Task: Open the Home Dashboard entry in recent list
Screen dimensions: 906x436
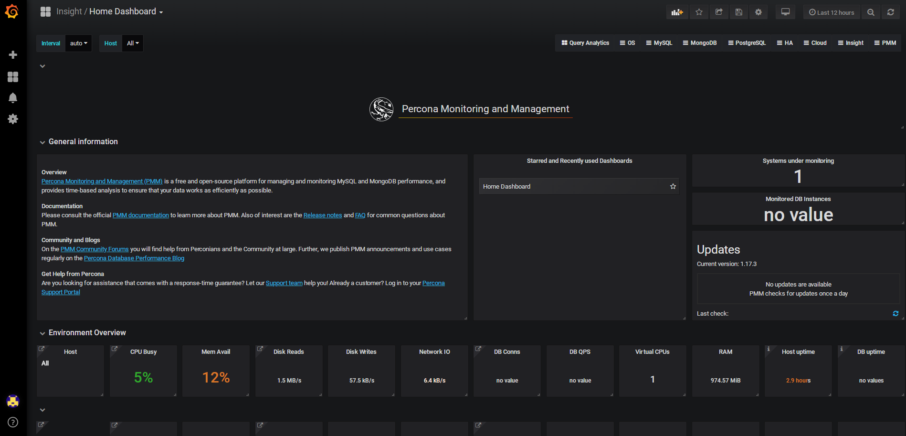Action: 579,187
